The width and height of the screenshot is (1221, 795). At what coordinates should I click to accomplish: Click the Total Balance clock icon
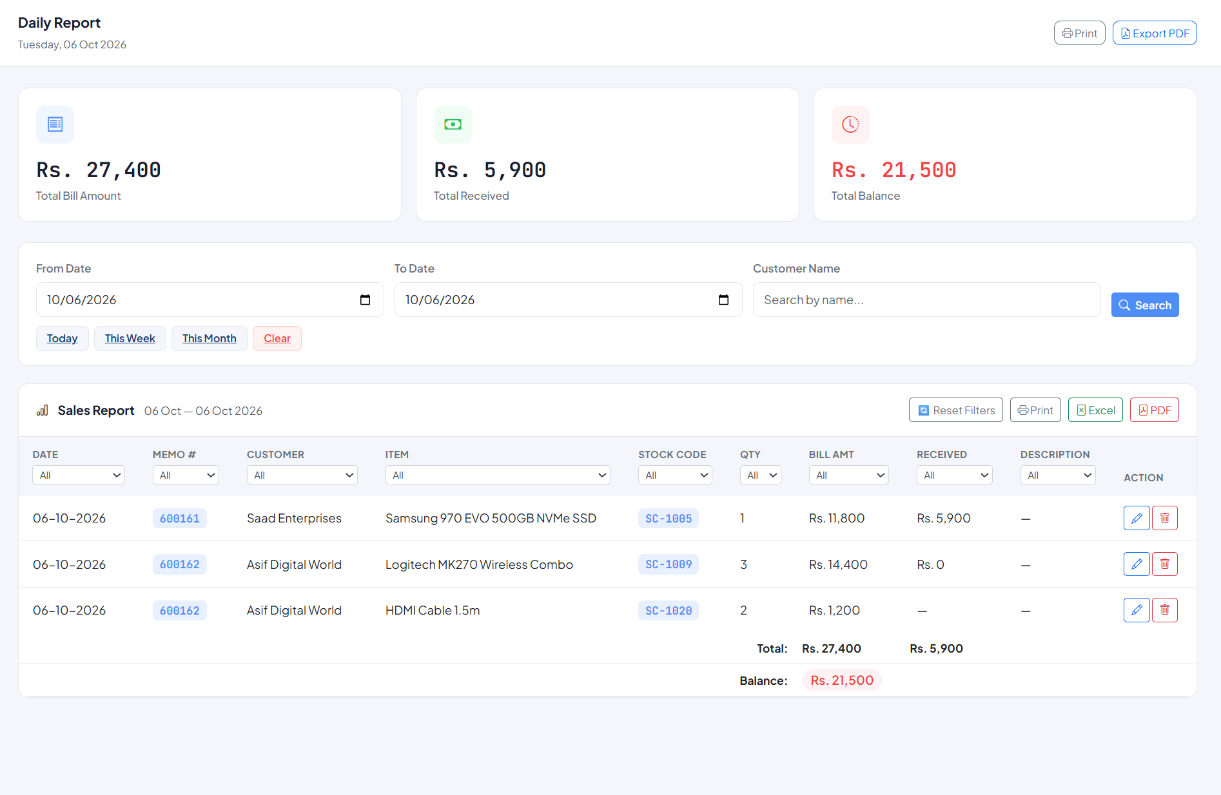(x=850, y=124)
